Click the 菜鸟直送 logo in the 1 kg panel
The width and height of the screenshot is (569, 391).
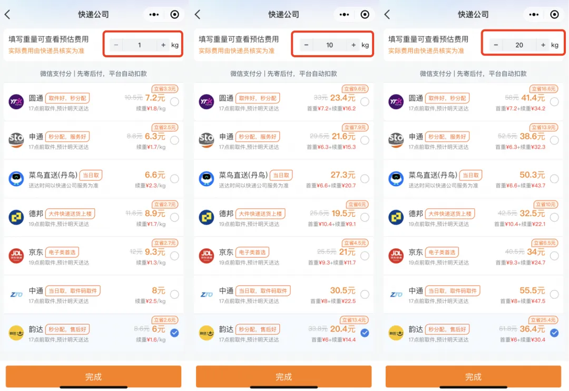click(16, 178)
